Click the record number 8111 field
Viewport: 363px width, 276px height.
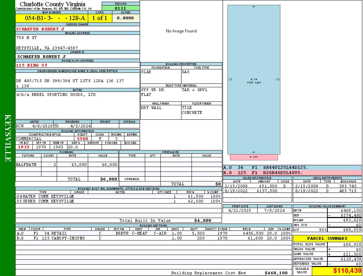121,8
